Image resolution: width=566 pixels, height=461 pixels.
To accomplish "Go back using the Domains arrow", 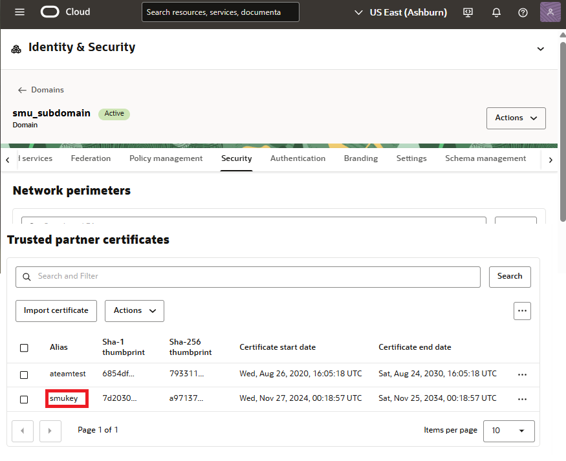I will pyautogui.click(x=23, y=90).
